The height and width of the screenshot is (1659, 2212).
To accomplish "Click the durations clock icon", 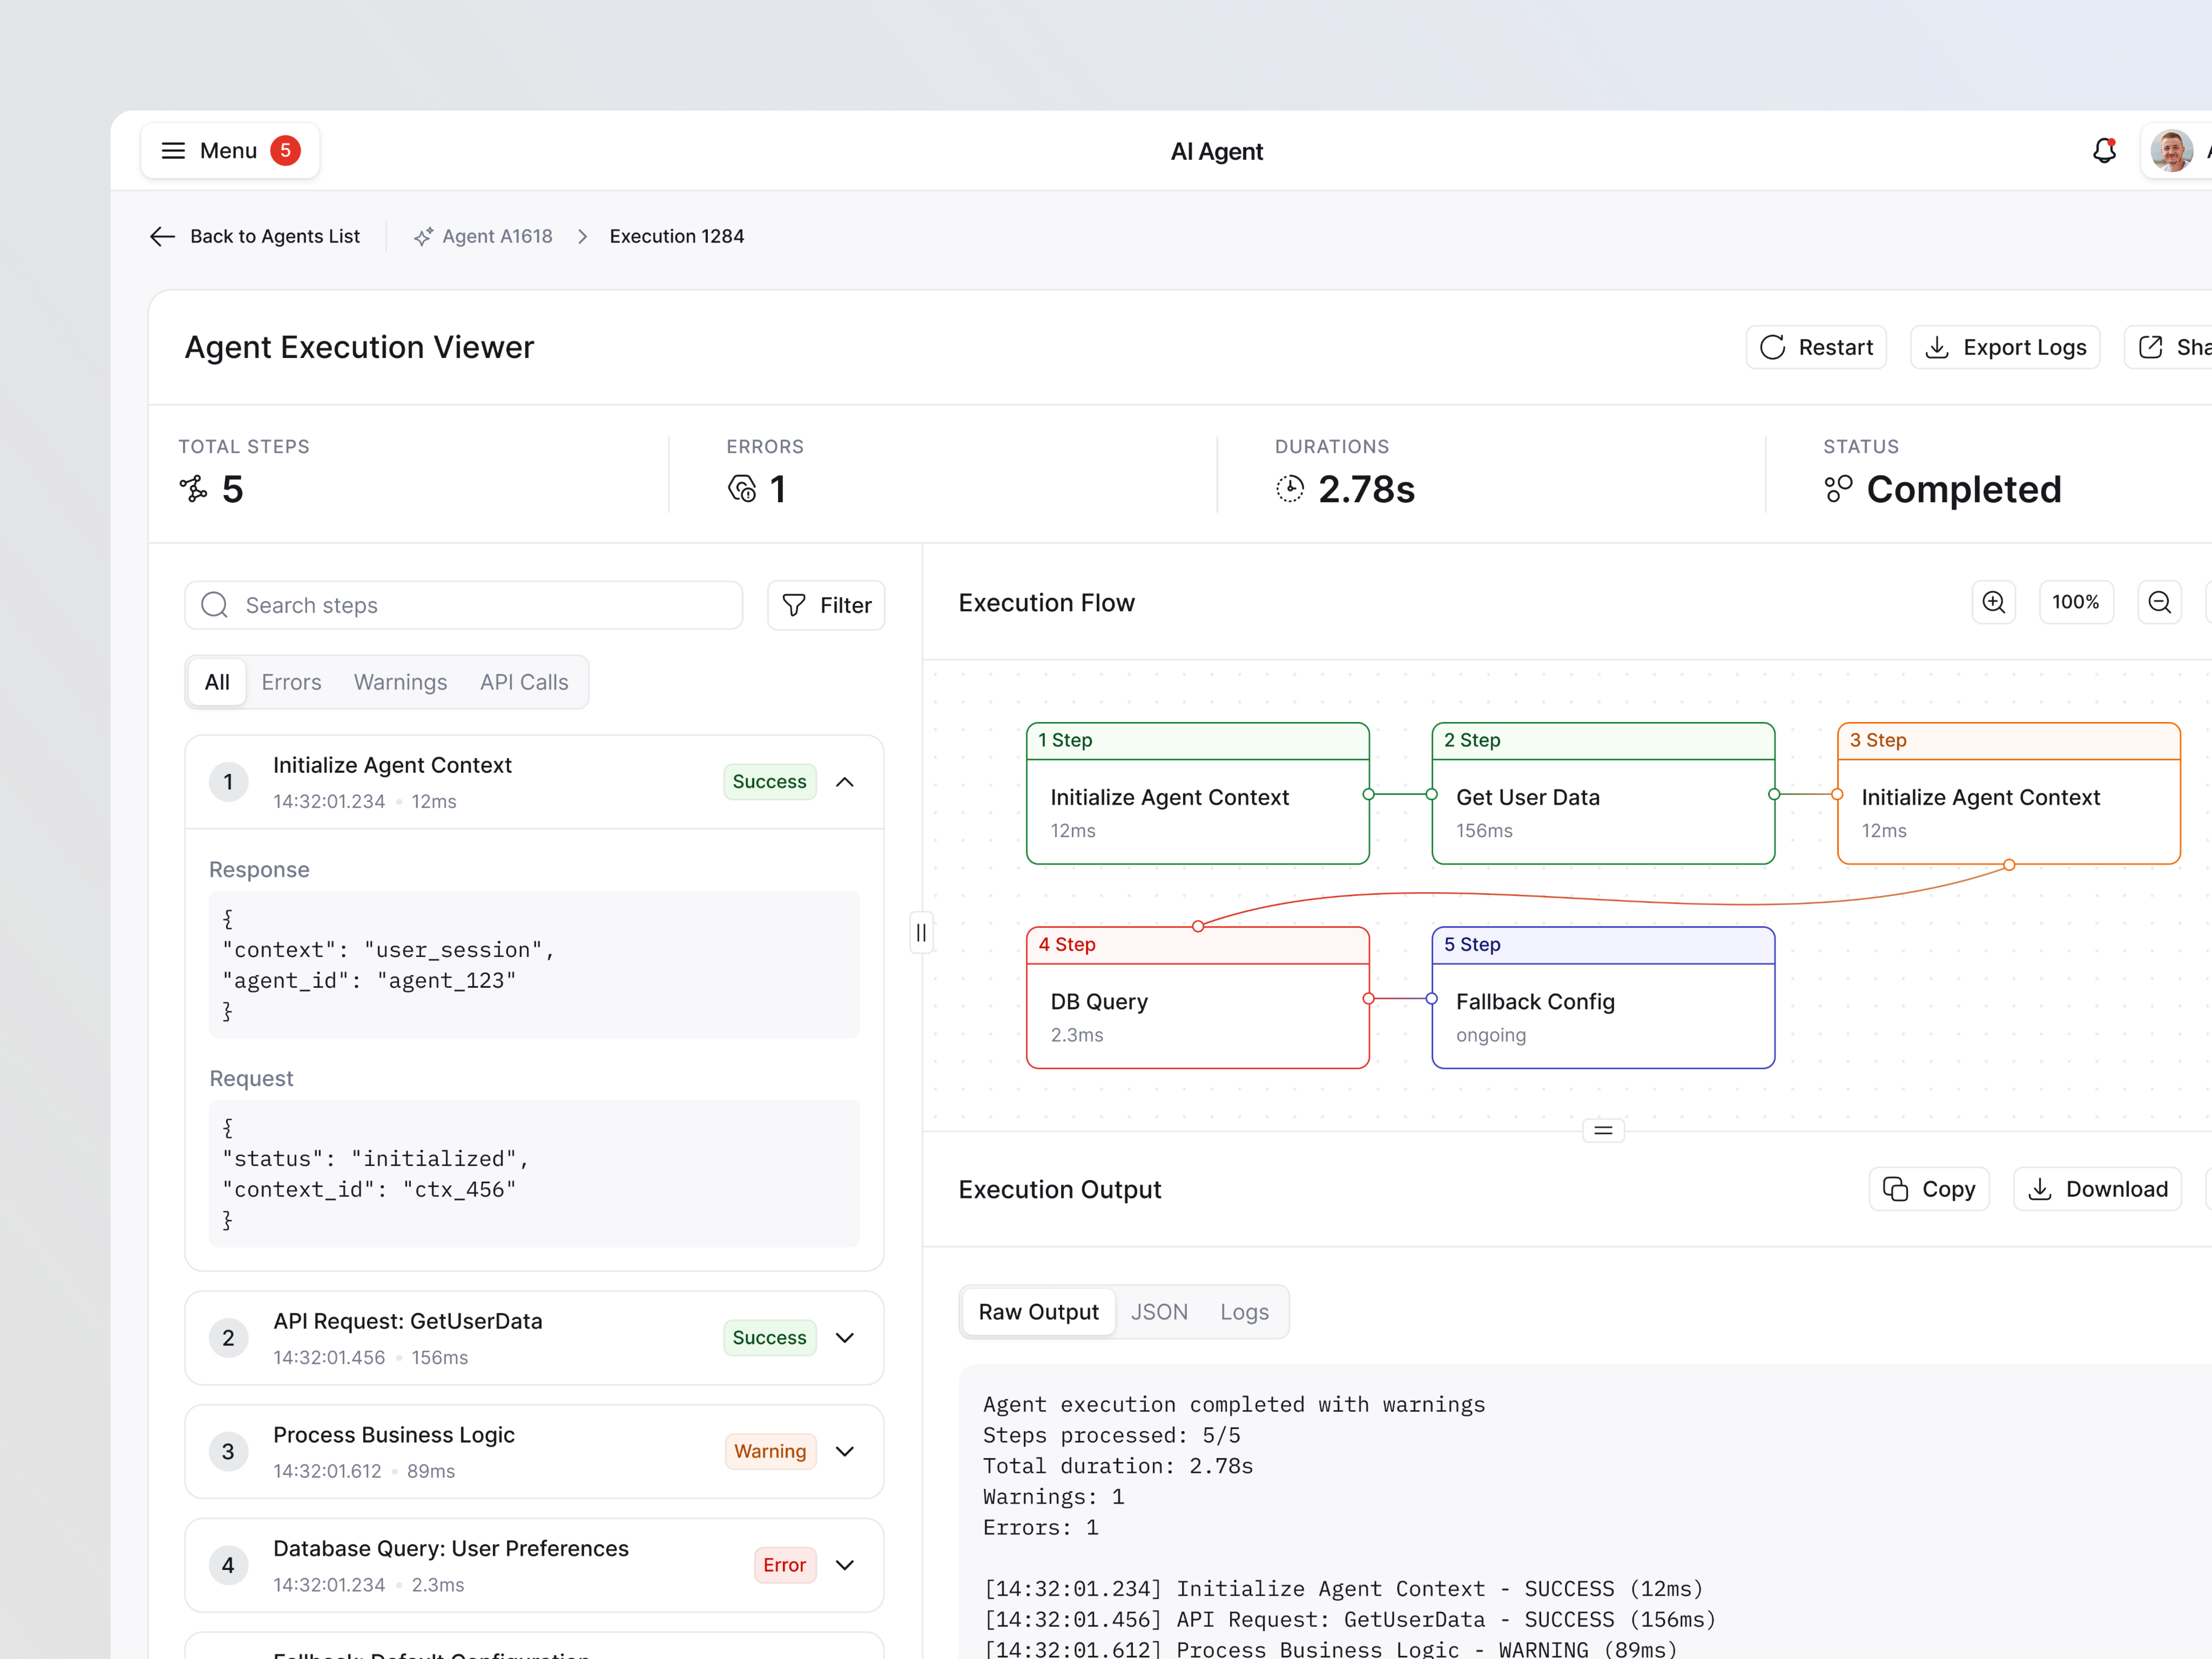I will click(1290, 489).
